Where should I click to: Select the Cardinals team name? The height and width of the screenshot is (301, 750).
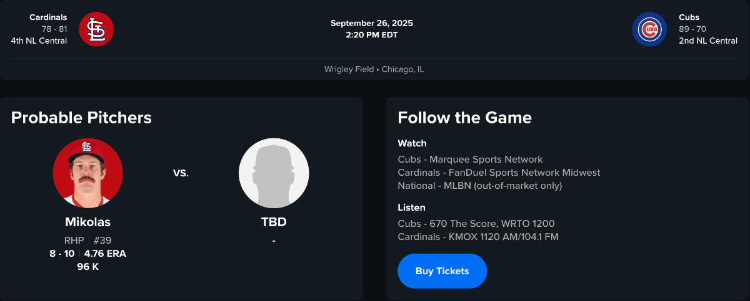click(48, 17)
